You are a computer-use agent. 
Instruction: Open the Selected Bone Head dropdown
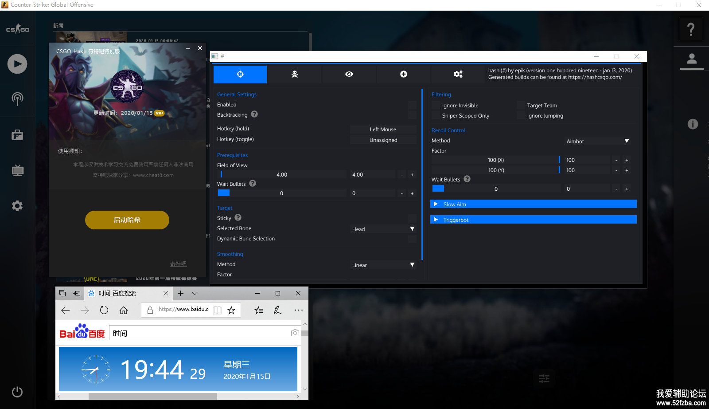(x=383, y=229)
